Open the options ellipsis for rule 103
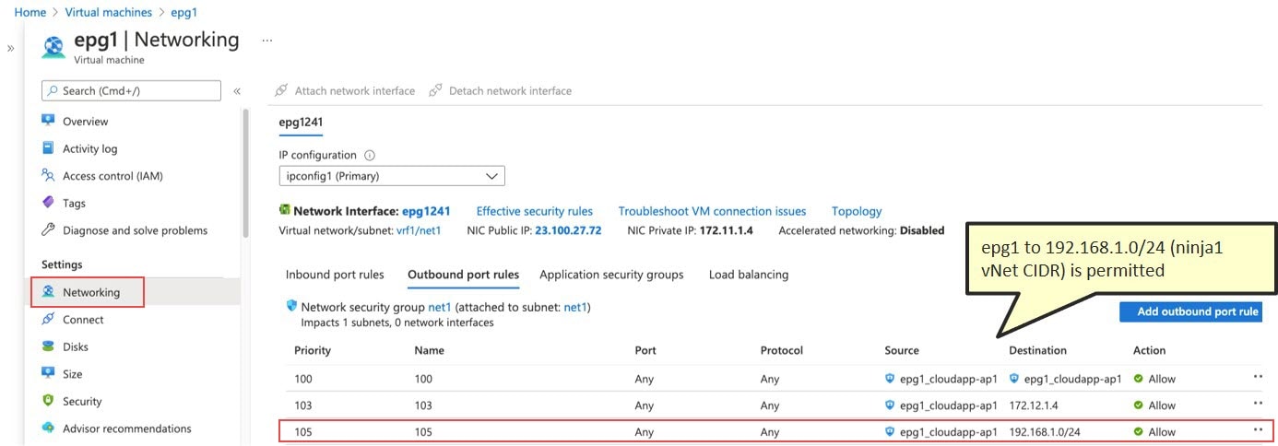Image resolution: width=1278 pixels, height=446 pixels. (1258, 403)
